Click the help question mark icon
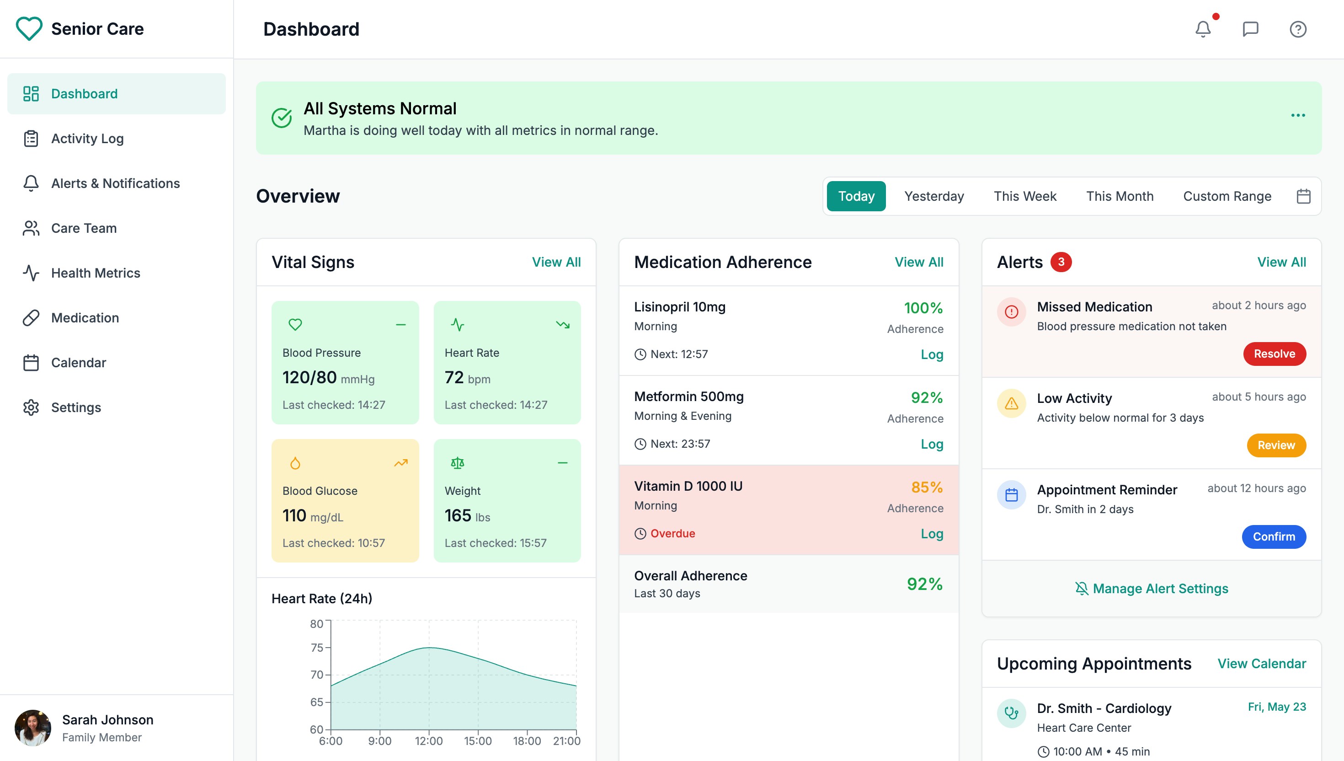This screenshot has width=1344, height=761. [1299, 29]
